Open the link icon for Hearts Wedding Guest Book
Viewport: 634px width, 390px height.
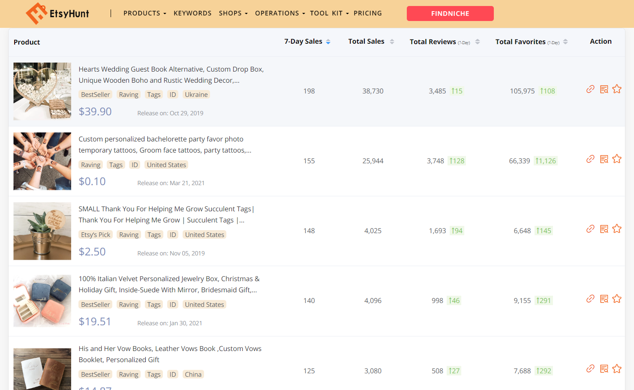tap(590, 89)
